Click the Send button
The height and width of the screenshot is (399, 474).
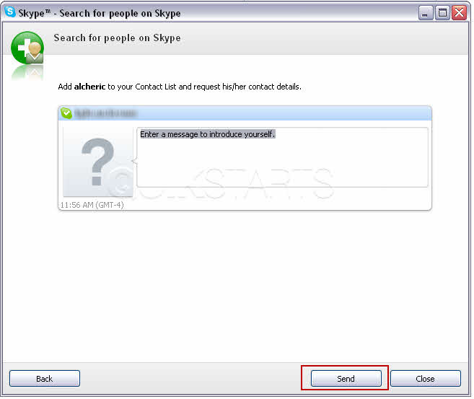pos(346,378)
